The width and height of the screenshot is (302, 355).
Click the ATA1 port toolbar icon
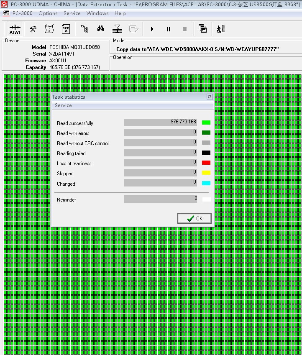coord(15,29)
